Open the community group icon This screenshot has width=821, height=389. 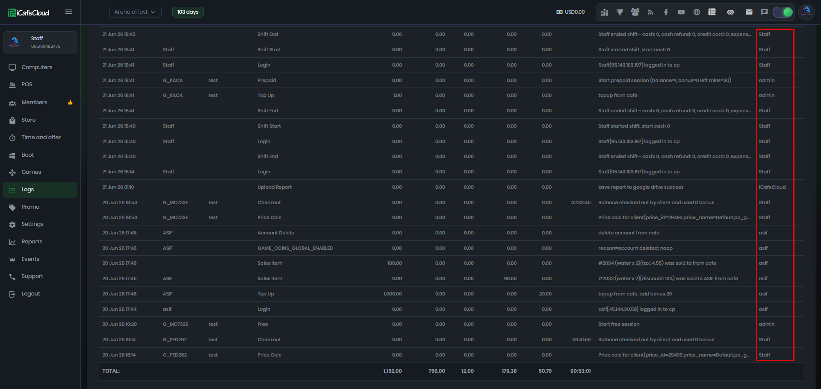tap(635, 12)
